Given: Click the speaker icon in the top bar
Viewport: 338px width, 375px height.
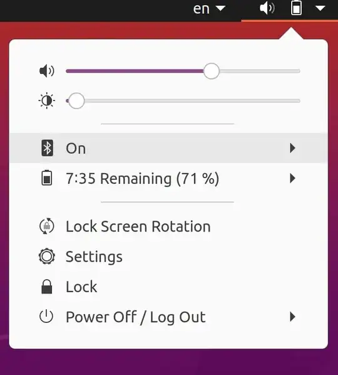Looking at the screenshot, I should pyautogui.click(x=267, y=9).
